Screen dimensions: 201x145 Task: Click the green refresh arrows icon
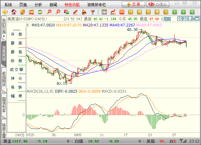pyautogui.click(x=40, y=12)
